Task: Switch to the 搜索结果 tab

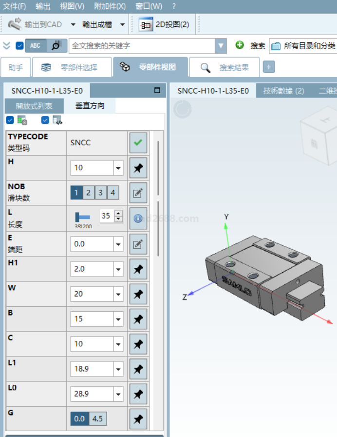Action: click(x=225, y=67)
